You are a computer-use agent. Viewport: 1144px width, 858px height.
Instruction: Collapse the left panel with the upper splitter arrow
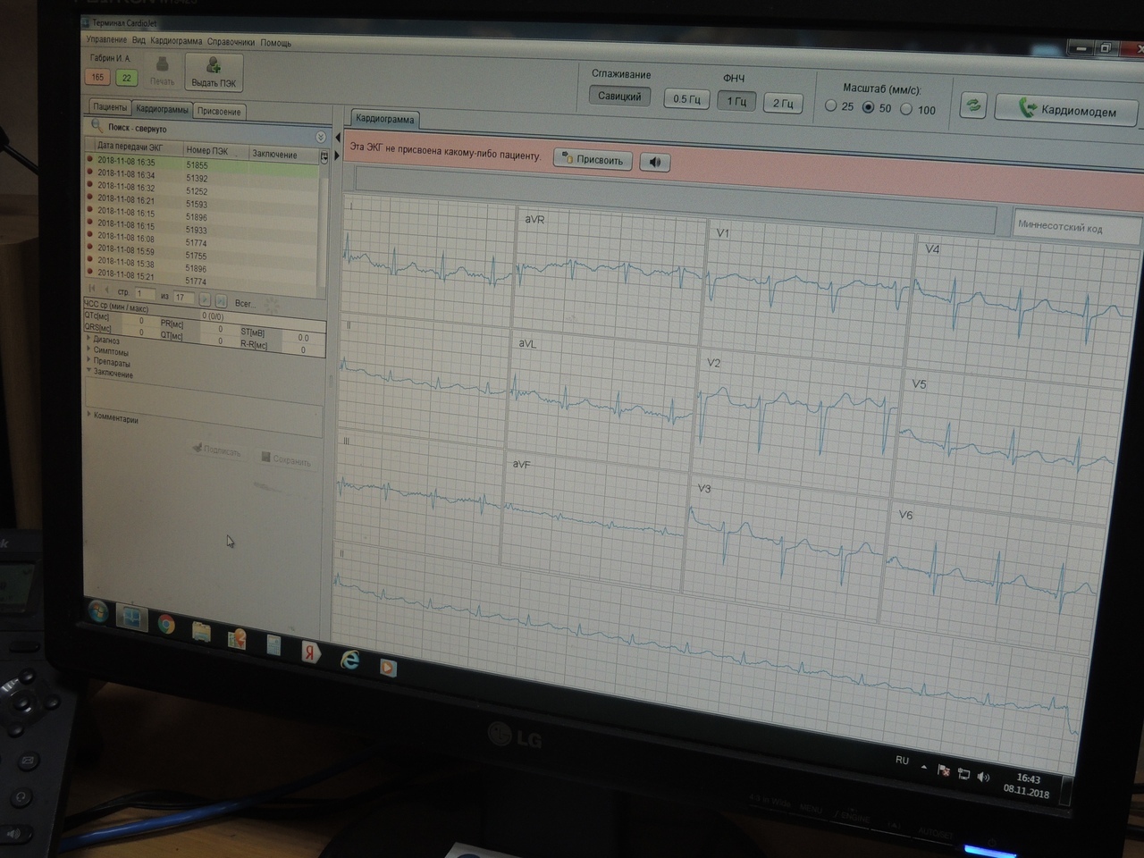click(x=337, y=139)
